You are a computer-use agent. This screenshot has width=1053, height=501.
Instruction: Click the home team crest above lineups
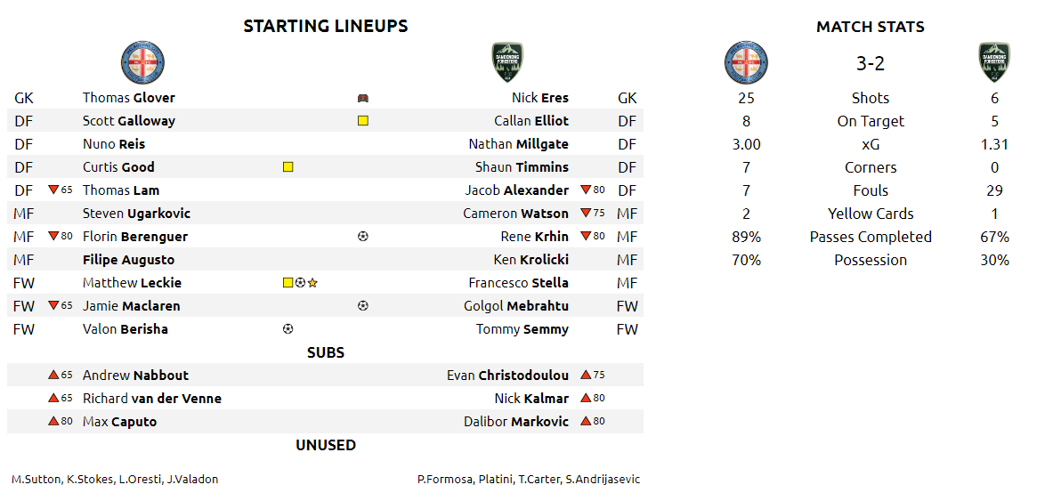pos(142,63)
